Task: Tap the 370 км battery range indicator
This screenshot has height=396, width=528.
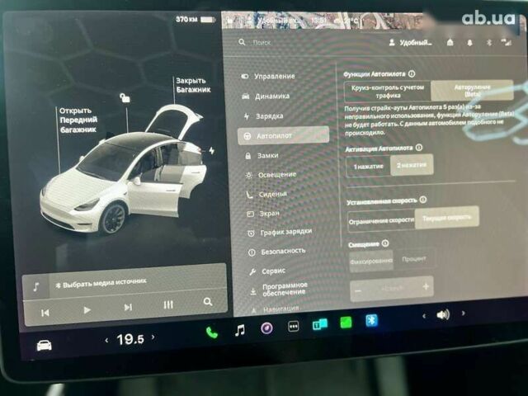Action: 196,19
